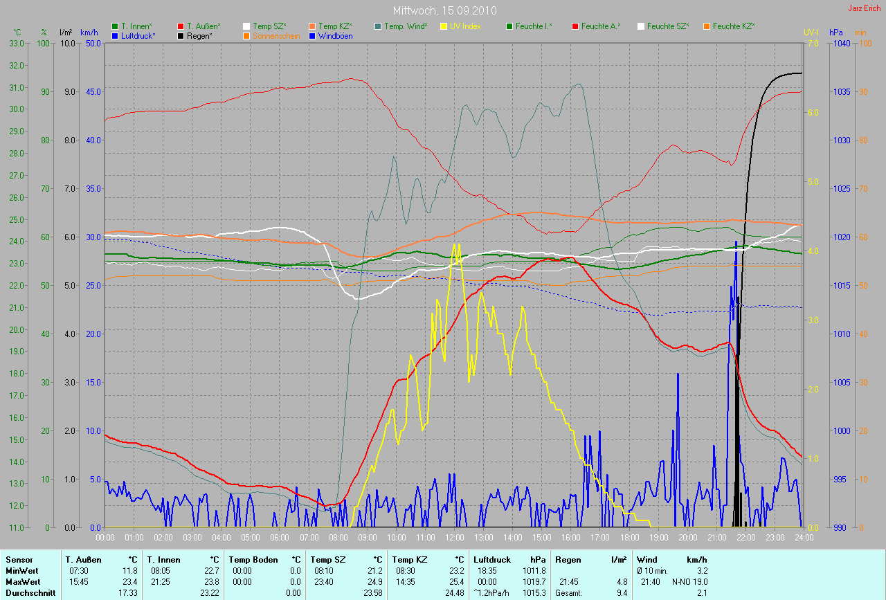886x600 pixels.
Task: Click the yellow UV Index legend swatch
Action: [x=445, y=26]
